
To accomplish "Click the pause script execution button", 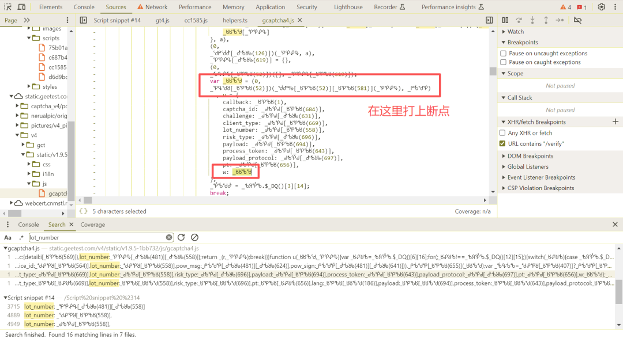I will 505,20.
